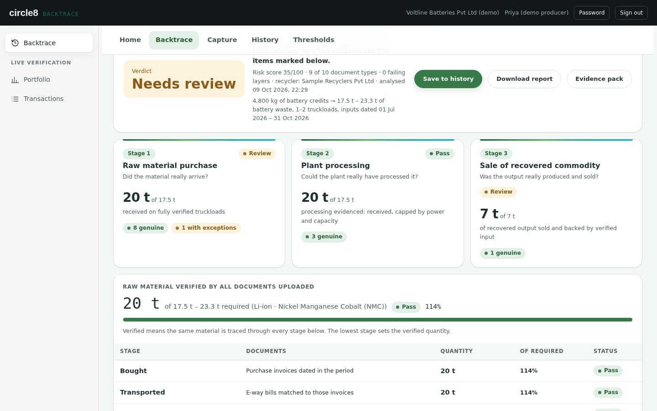Click 'E-way bills matched to those invoices'
This screenshot has height=411, width=657.
click(x=300, y=392)
